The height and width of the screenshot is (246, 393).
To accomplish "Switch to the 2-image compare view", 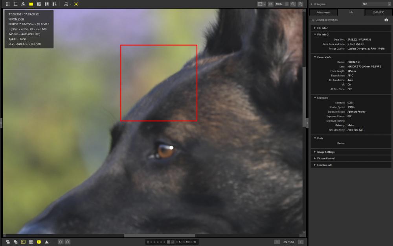I will click(x=39, y=4).
